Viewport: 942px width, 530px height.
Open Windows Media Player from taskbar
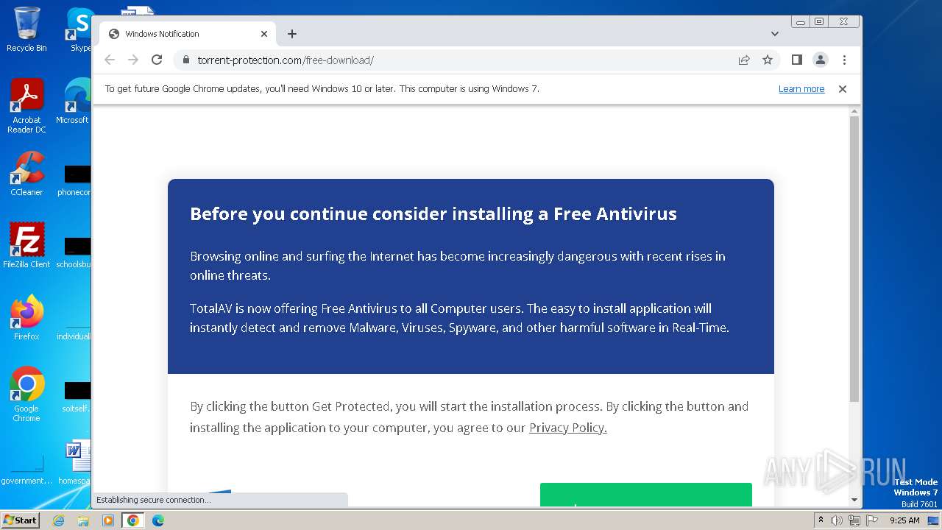(x=108, y=520)
